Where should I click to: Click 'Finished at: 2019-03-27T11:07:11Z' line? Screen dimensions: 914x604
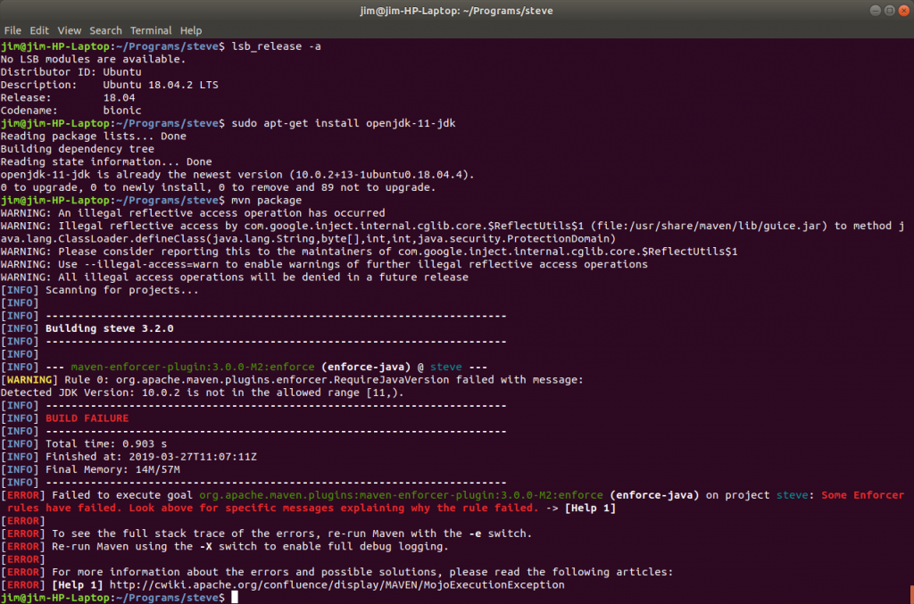point(151,457)
